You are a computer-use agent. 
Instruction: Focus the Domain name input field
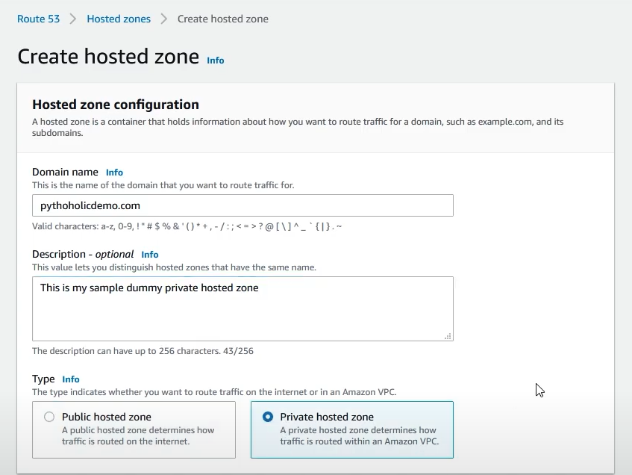tap(243, 205)
